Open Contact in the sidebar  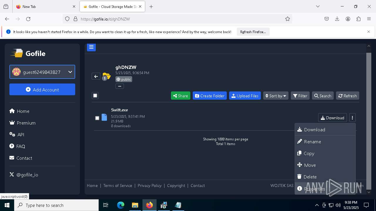coord(21,158)
